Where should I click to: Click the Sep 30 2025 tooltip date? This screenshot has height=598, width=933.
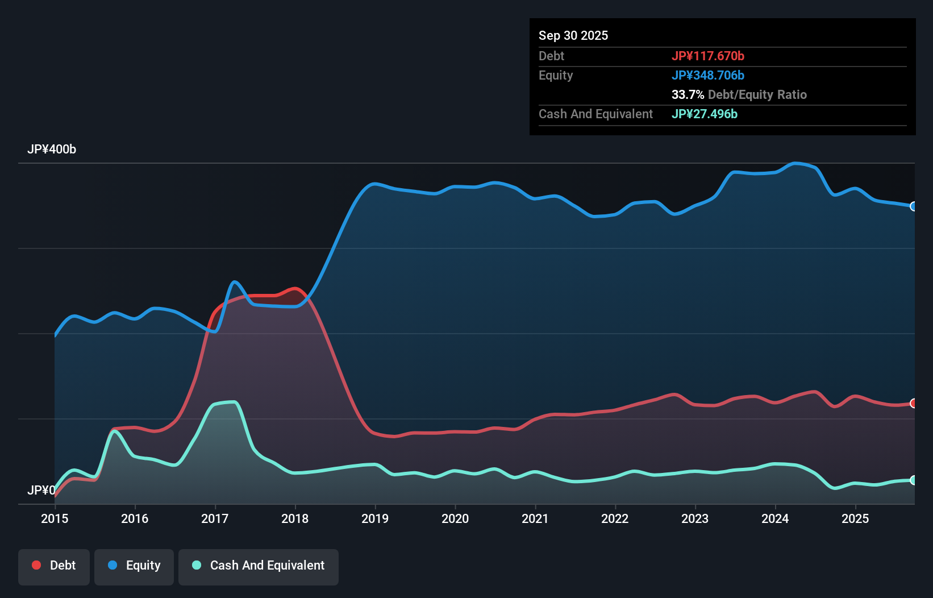[x=573, y=35]
